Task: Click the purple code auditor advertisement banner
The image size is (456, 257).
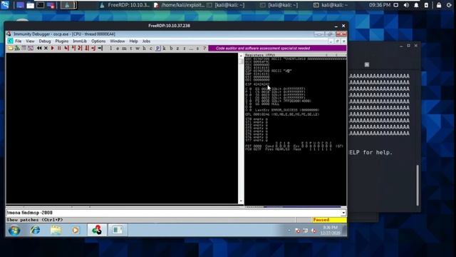Action: [277, 49]
